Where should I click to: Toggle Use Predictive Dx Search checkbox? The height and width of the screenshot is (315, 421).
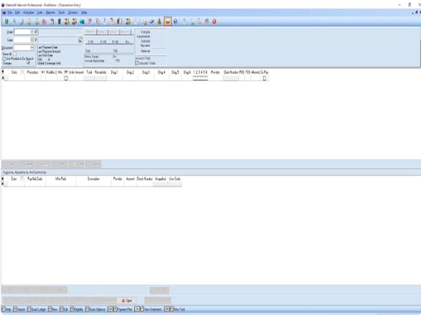[4, 58]
